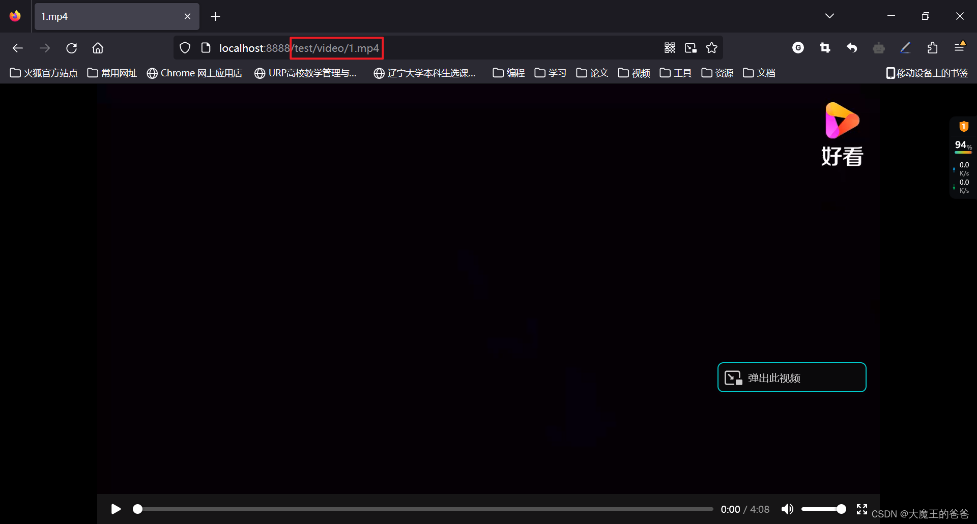Click the 弹出此视频 pop-out button
This screenshot has height=524, width=977.
tap(791, 377)
